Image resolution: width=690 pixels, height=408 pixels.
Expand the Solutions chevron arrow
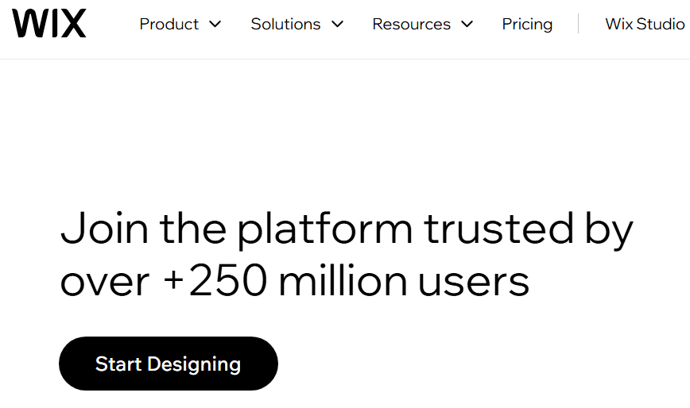pos(337,24)
